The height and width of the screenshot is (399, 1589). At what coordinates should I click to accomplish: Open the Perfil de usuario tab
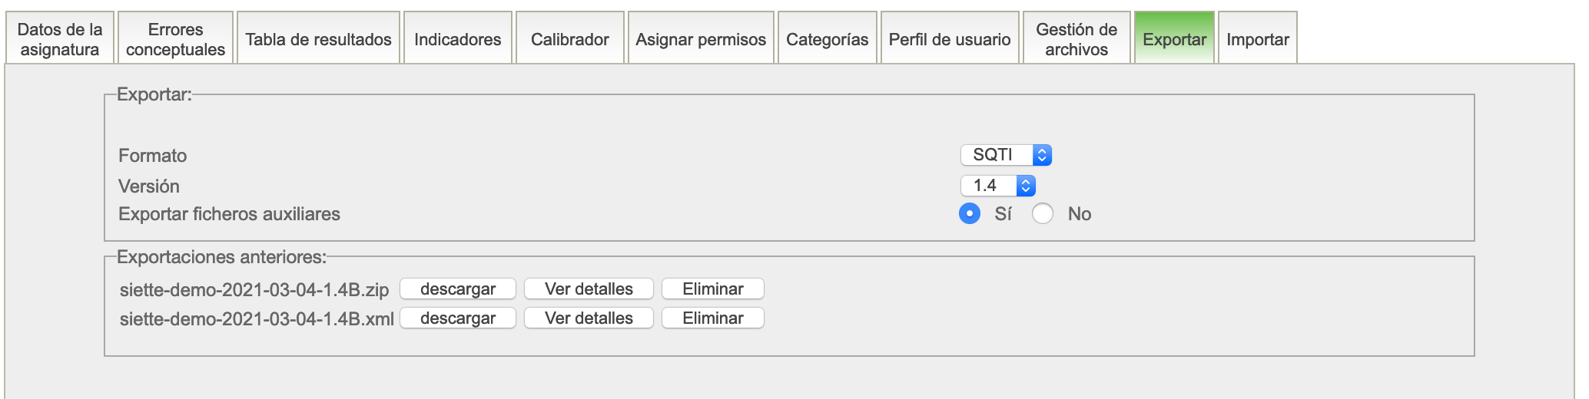(x=950, y=39)
